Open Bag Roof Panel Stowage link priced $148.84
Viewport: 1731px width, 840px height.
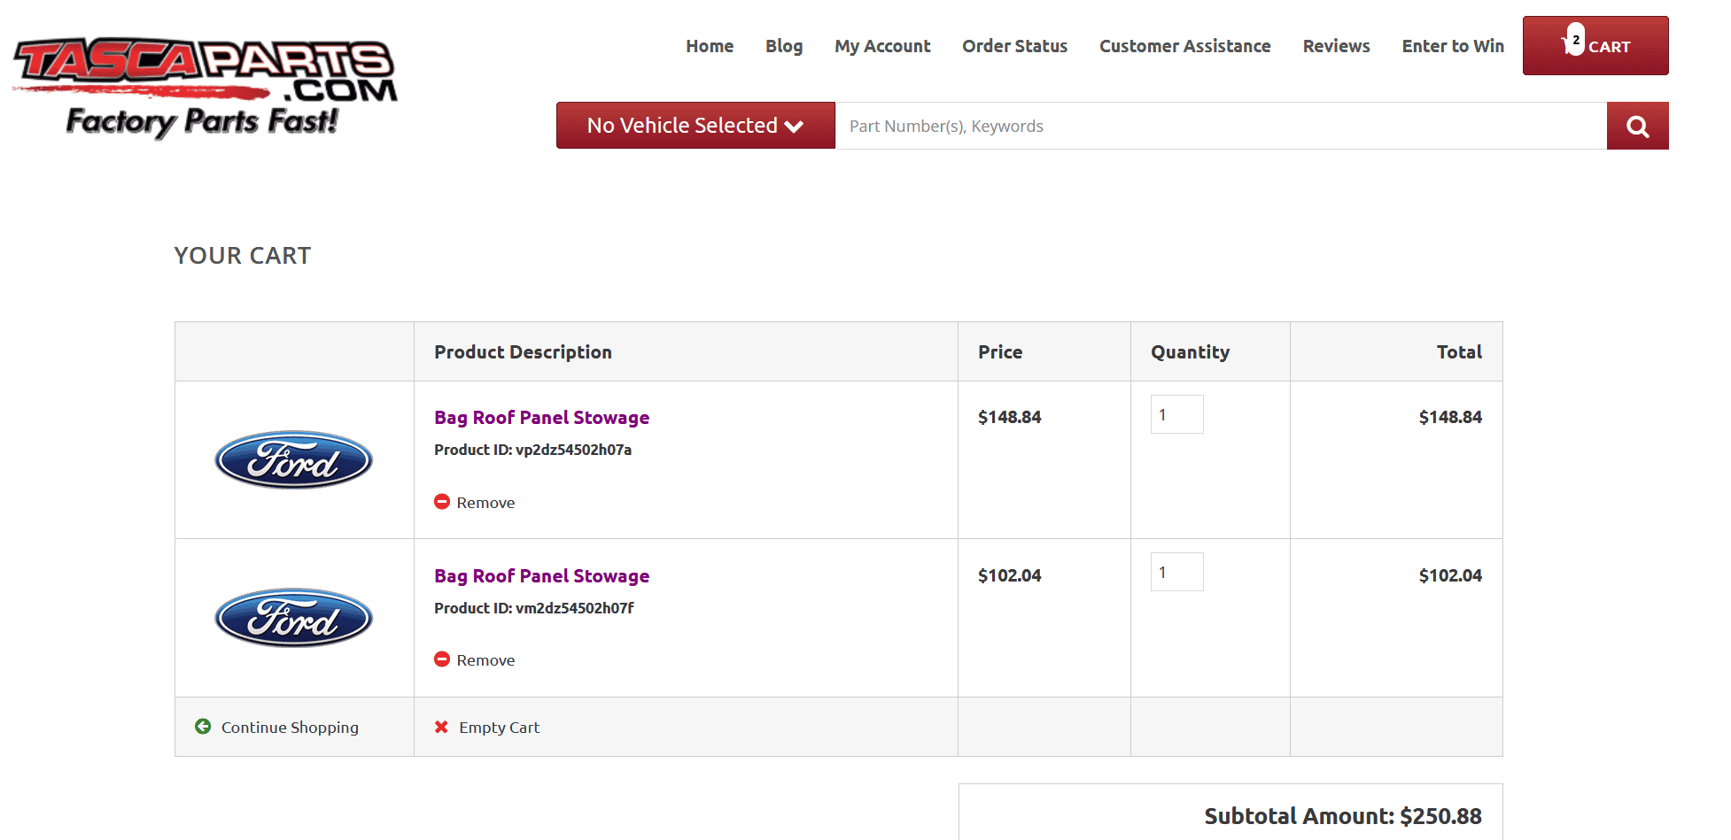541,418
